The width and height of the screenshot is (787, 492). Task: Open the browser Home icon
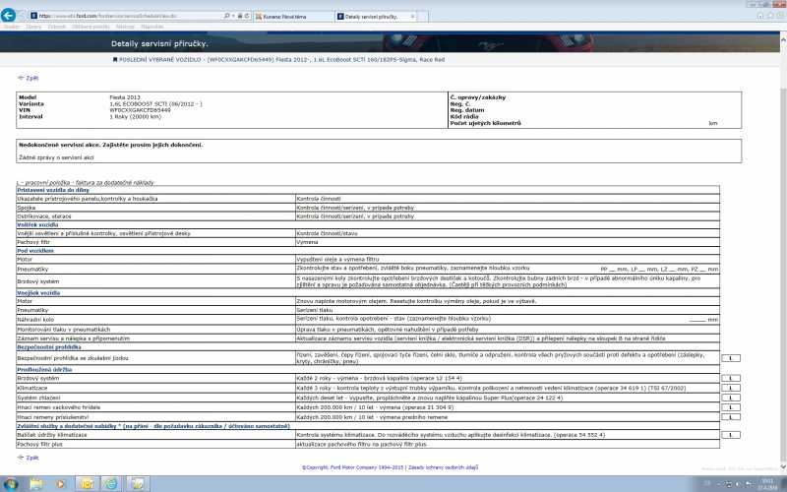(x=760, y=16)
